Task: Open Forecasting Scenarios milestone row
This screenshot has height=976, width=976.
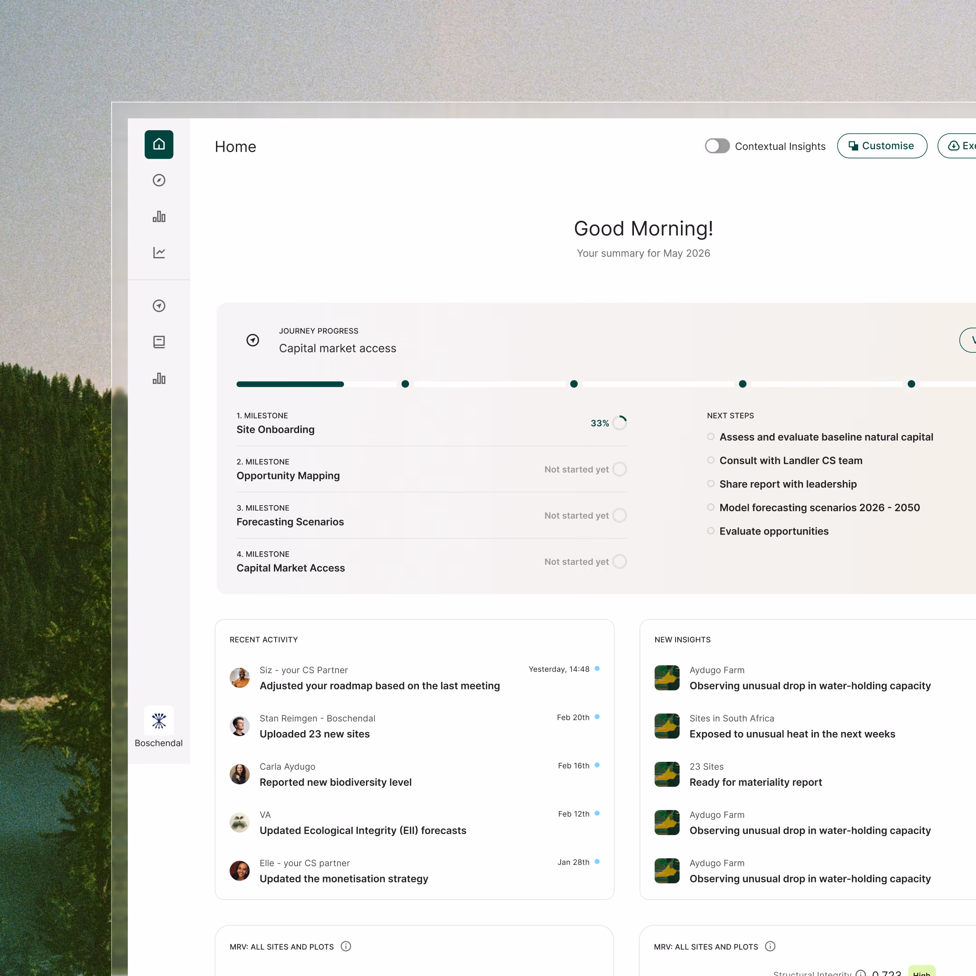Action: 432,515
